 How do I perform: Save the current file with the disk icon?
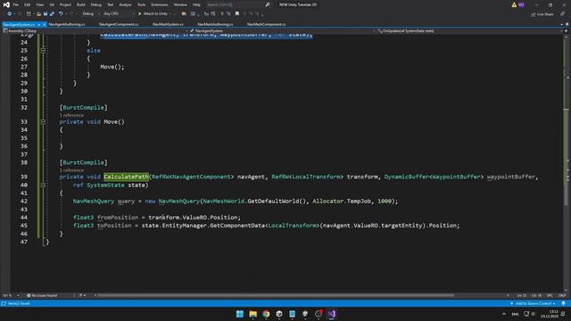click(46, 14)
